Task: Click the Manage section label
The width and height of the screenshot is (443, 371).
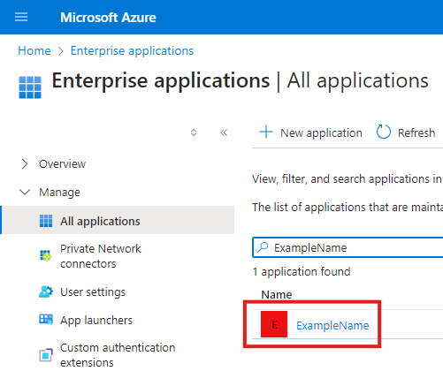Action: pyautogui.click(x=59, y=193)
